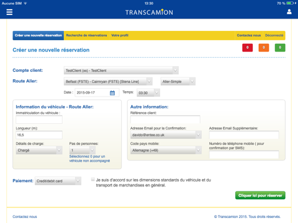
Task: Focus the Référence client field
Action: pyautogui.click(x=165, y=120)
